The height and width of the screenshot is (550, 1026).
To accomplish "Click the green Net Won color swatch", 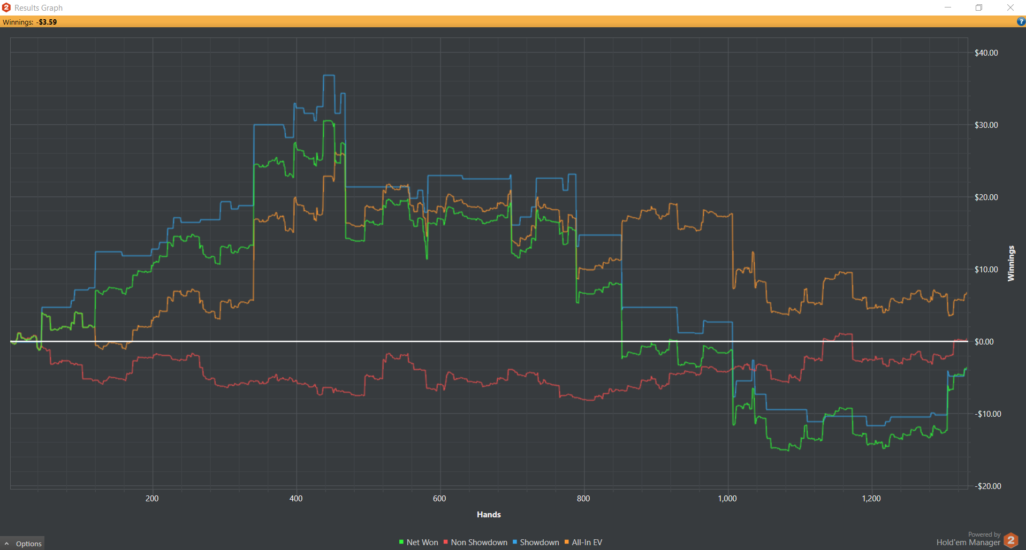I will [x=401, y=542].
